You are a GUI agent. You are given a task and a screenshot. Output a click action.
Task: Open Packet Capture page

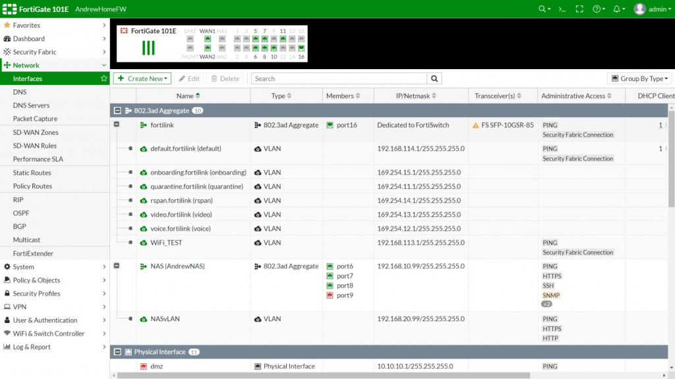[35, 118]
